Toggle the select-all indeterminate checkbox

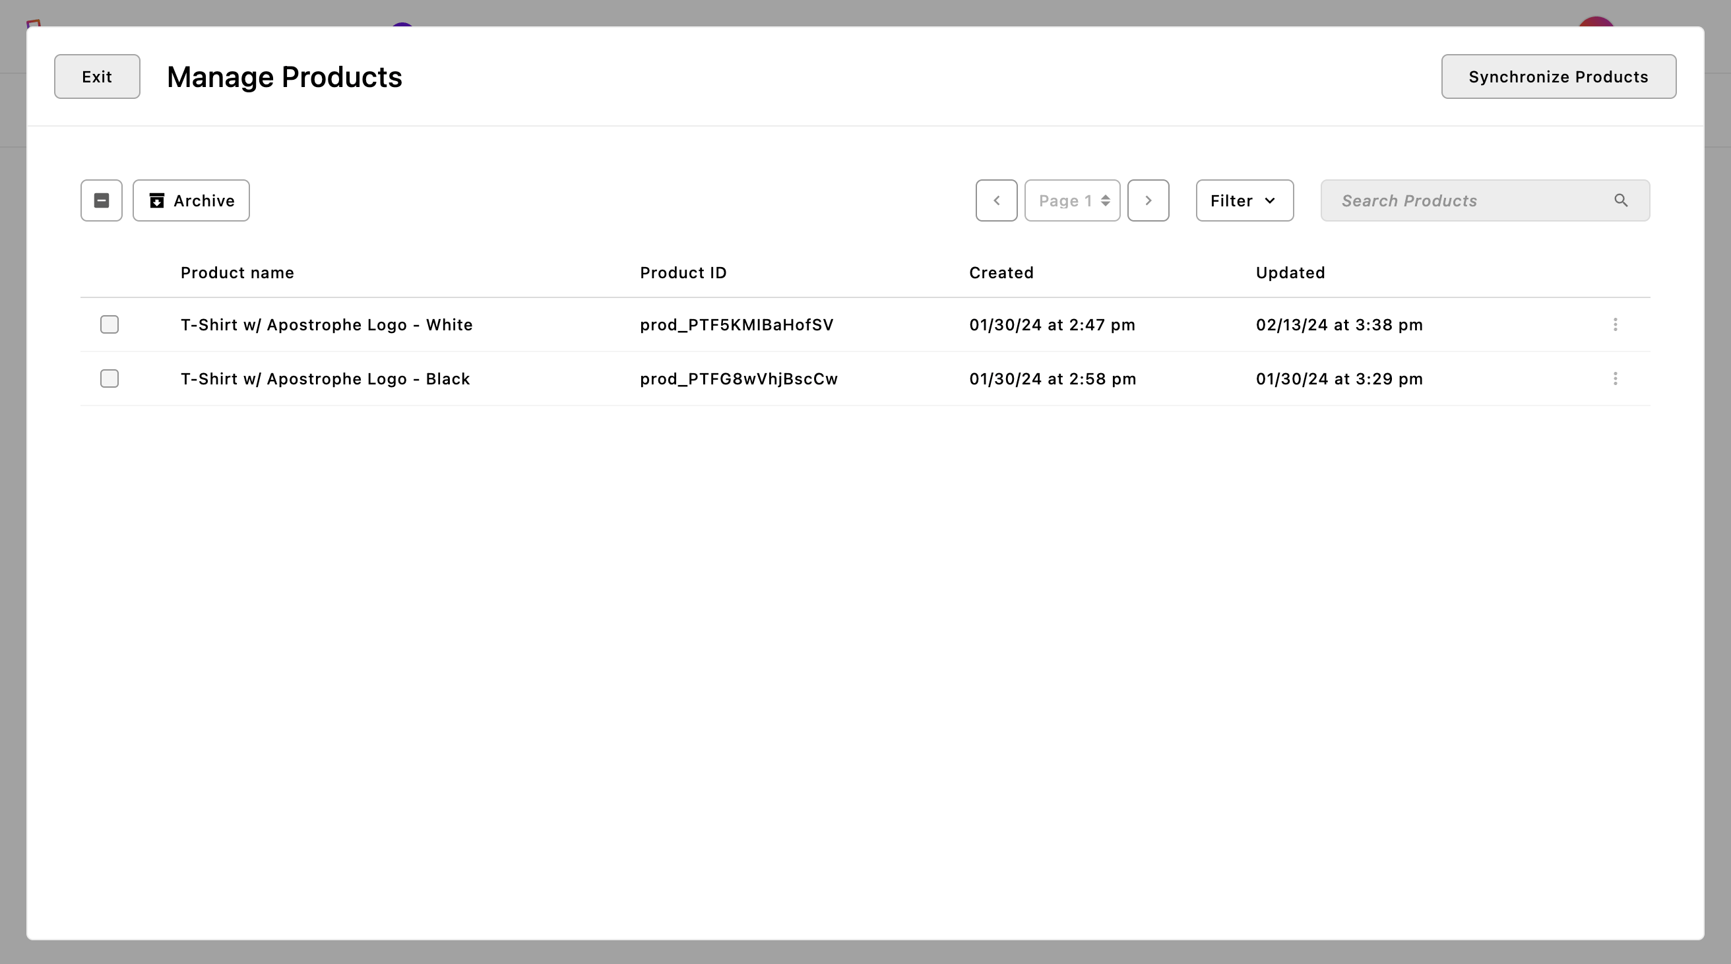point(102,200)
